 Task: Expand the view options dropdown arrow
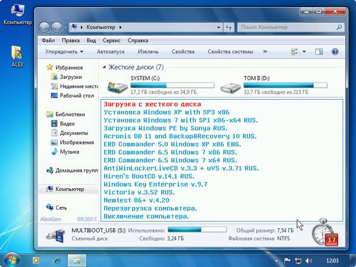[x=304, y=51]
